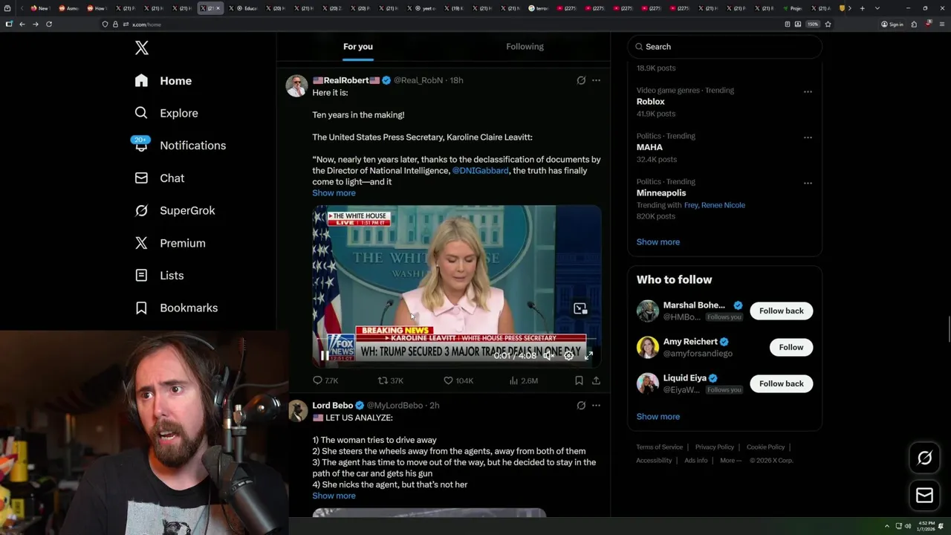951x535 pixels.
Task: Open the list all tabs dropdown
Action: coord(877,8)
